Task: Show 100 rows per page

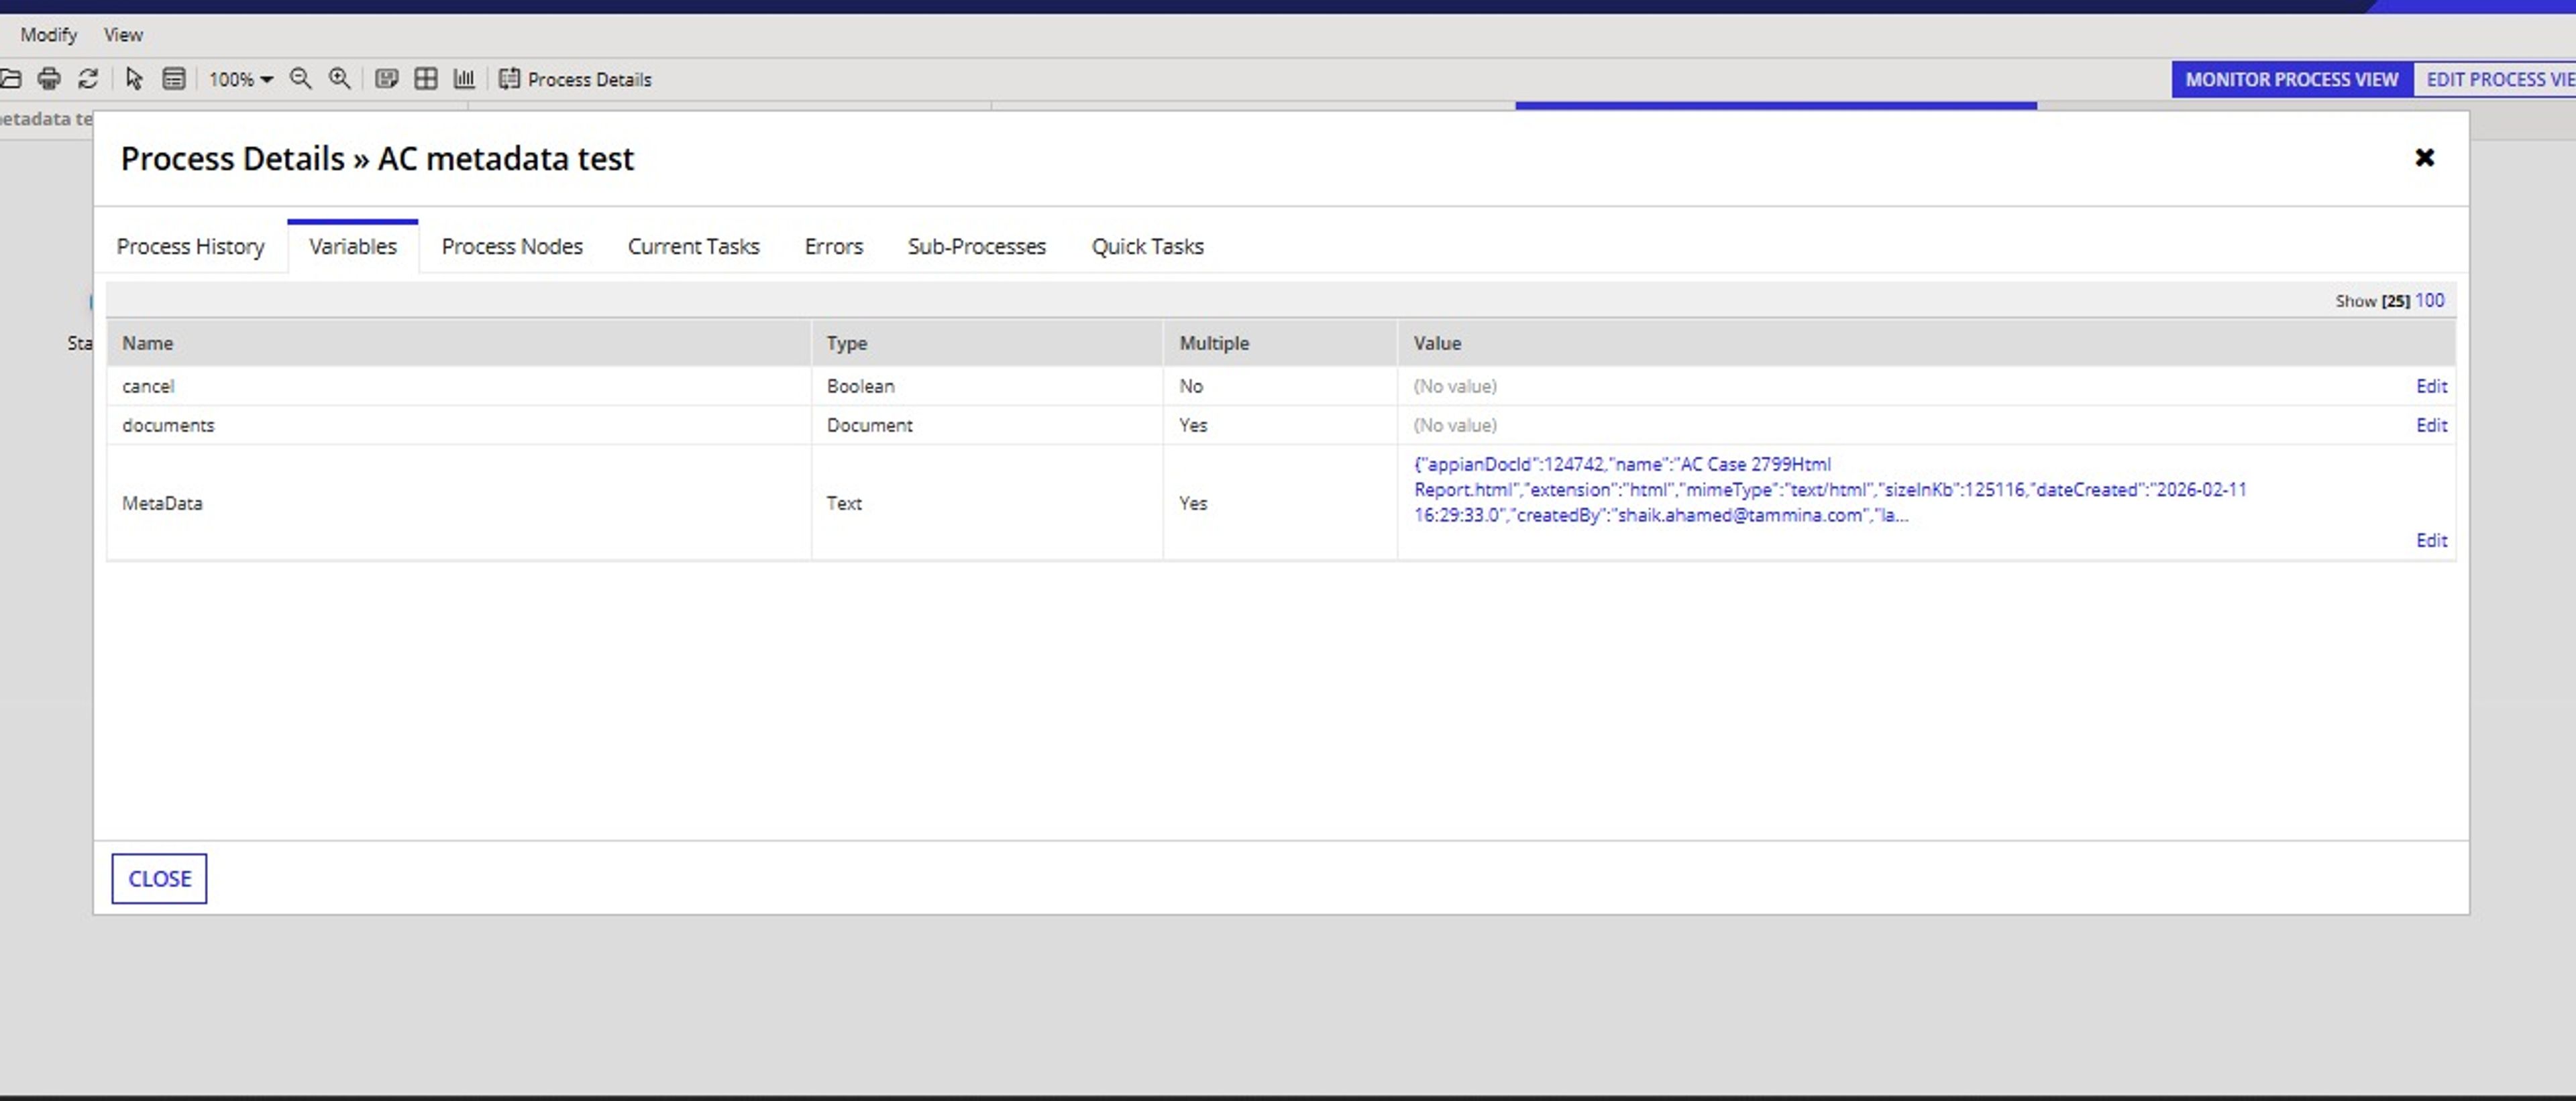Action: 2429,300
